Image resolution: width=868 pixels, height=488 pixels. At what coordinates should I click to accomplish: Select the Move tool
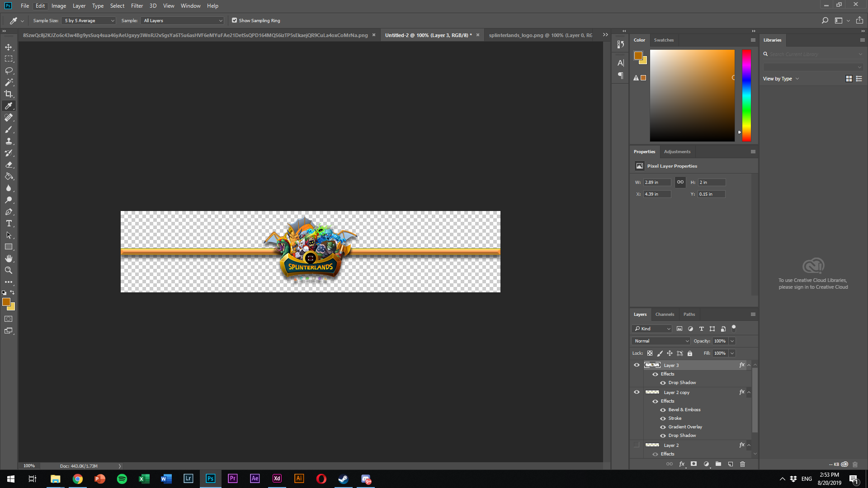click(x=9, y=47)
